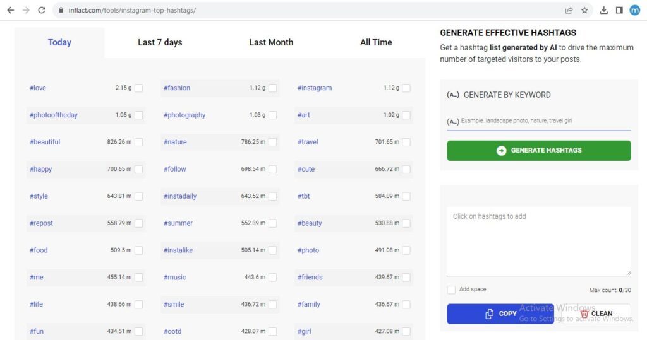647x340 pixels.
Task: Select the All Time tab
Action: point(376,42)
